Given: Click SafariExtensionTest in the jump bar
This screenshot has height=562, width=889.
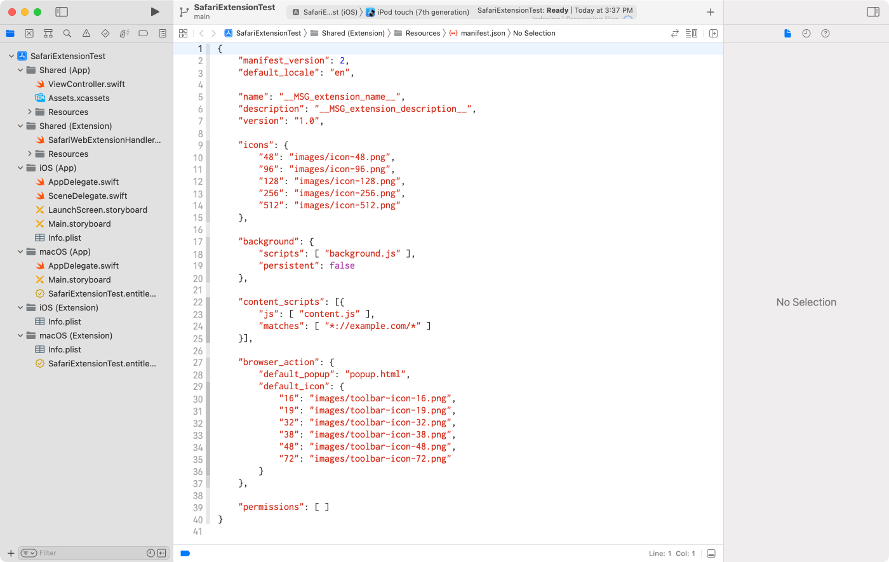Looking at the screenshot, I should [263, 33].
